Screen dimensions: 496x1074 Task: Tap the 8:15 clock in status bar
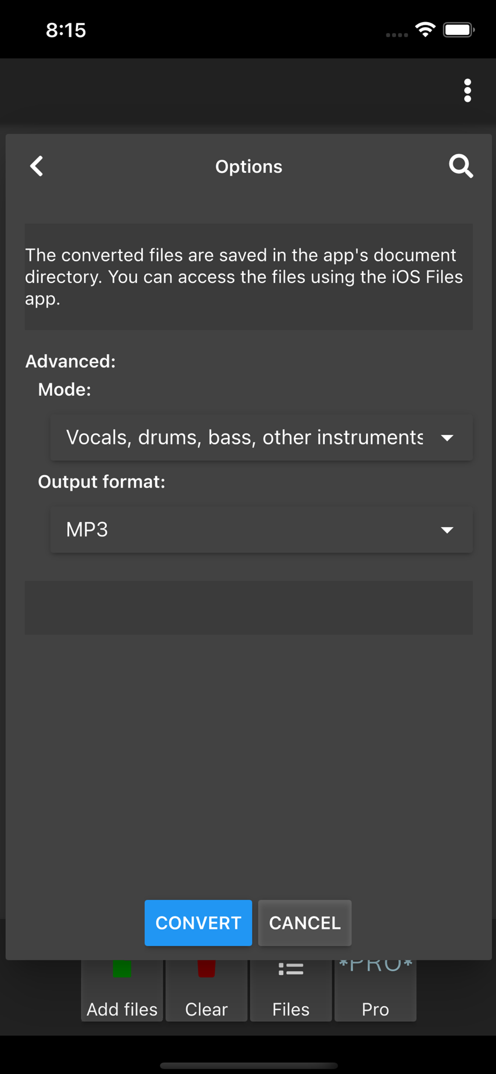point(65,31)
